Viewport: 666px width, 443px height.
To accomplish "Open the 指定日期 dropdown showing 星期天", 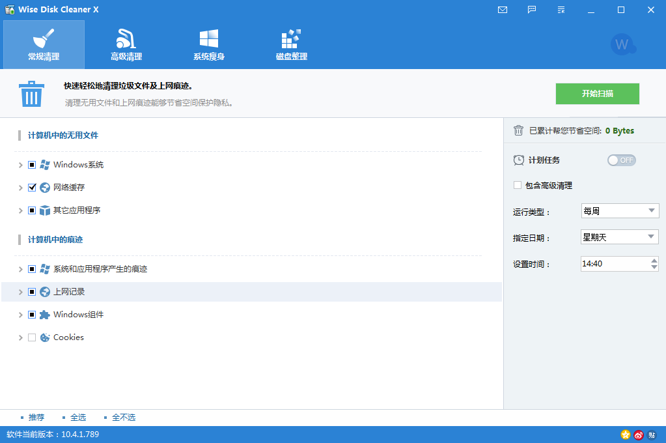I will (x=620, y=236).
